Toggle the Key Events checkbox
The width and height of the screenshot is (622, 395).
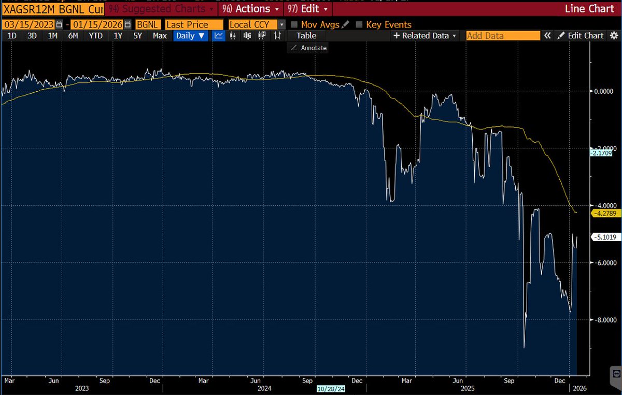coord(359,24)
